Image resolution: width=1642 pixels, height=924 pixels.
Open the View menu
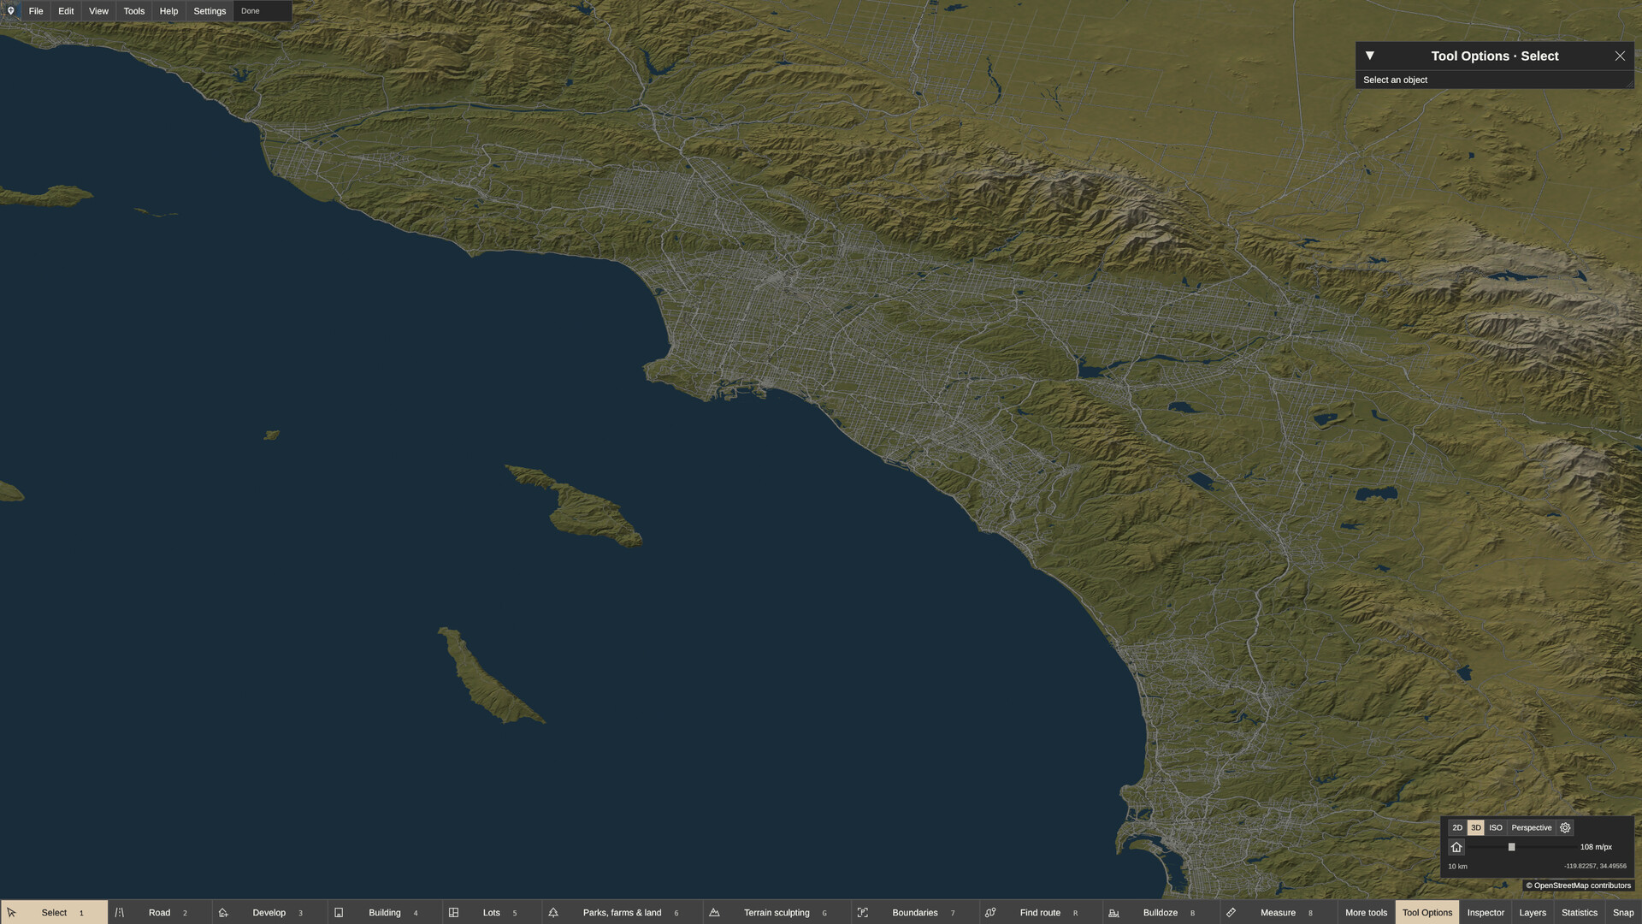click(98, 11)
